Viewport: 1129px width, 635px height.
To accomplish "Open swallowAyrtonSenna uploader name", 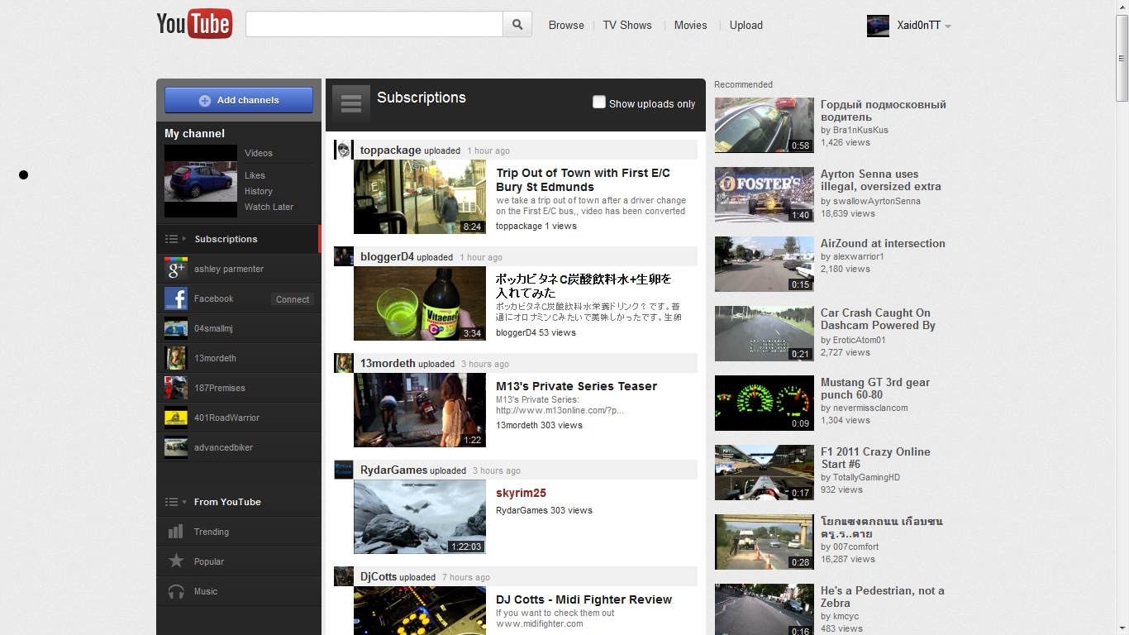I will 875,201.
